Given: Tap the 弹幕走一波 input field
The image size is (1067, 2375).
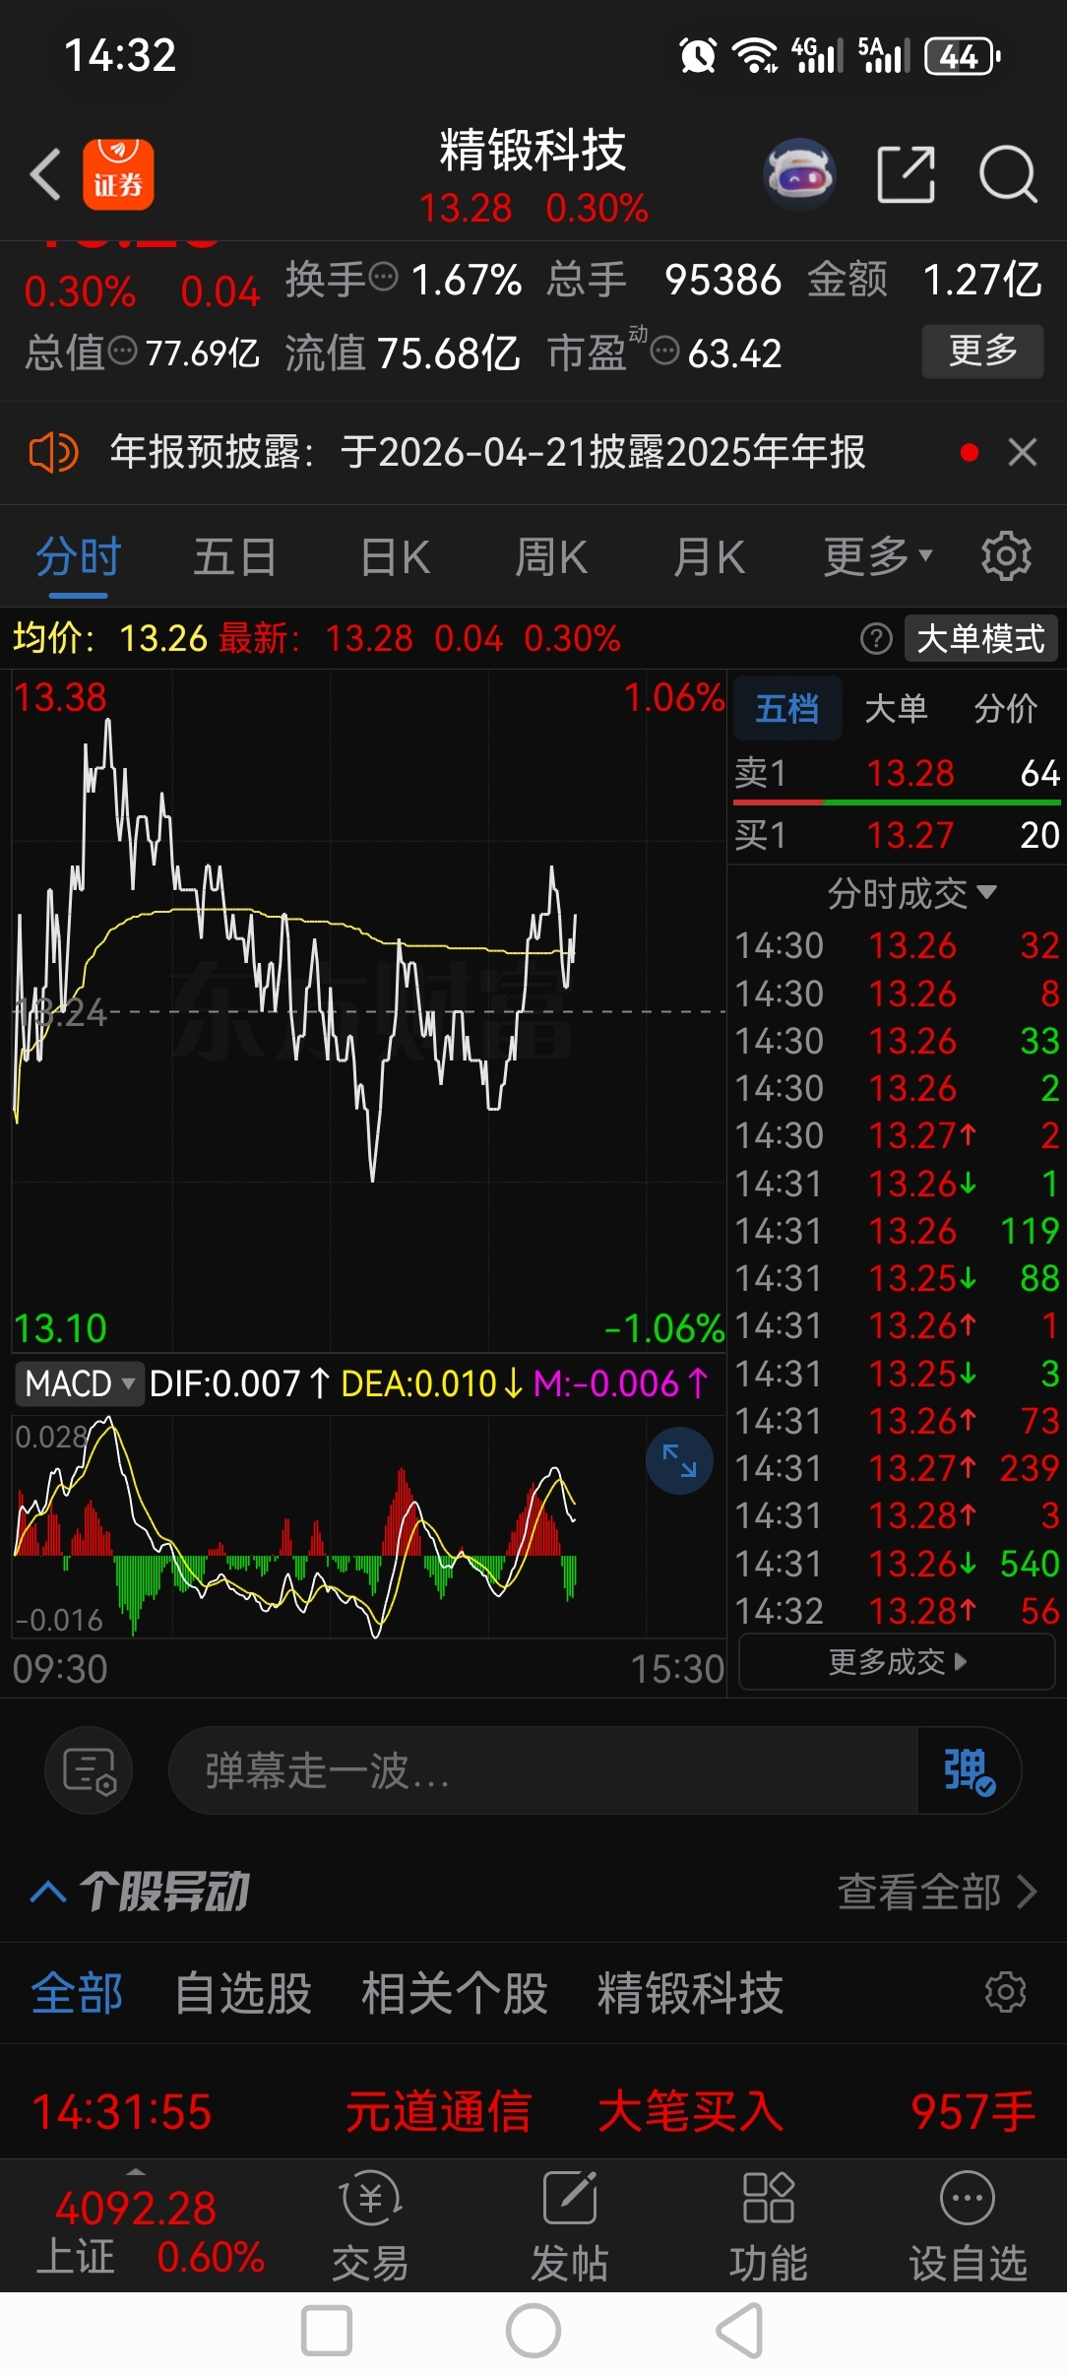Looking at the screenshot, I should click(x=543, y=1770).
